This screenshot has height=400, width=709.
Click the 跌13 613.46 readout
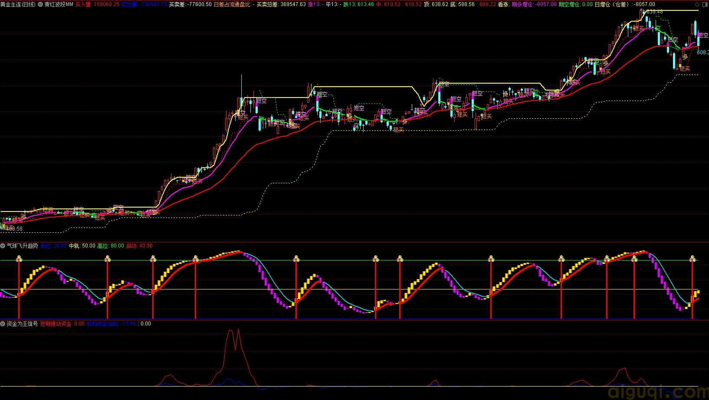click(x=358, y=4)
